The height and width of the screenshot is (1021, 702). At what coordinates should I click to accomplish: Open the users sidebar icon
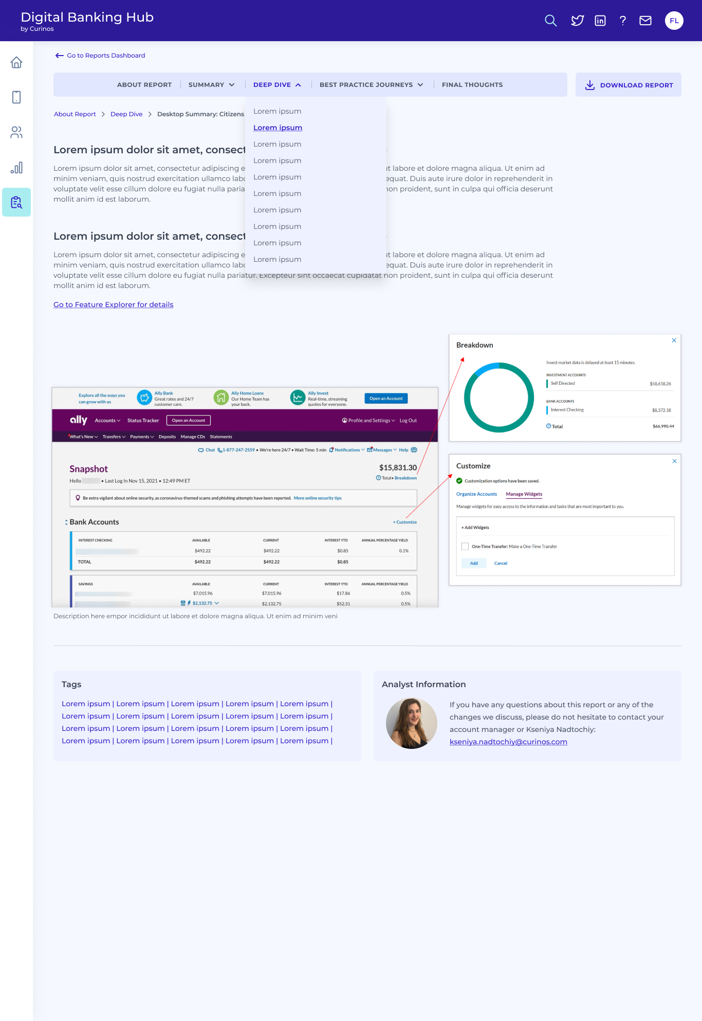(16, 132)
